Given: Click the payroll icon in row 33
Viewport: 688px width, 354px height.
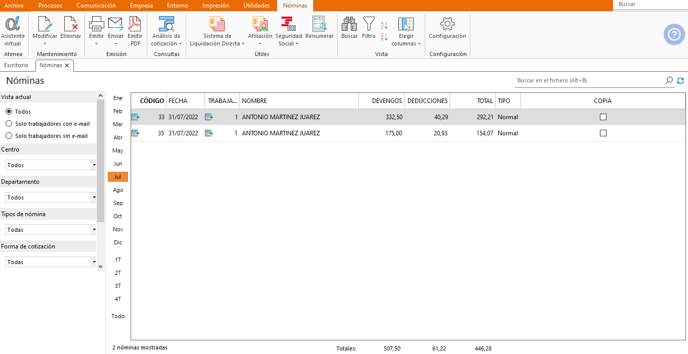Looking at the screenshot, I should (136, 117).
